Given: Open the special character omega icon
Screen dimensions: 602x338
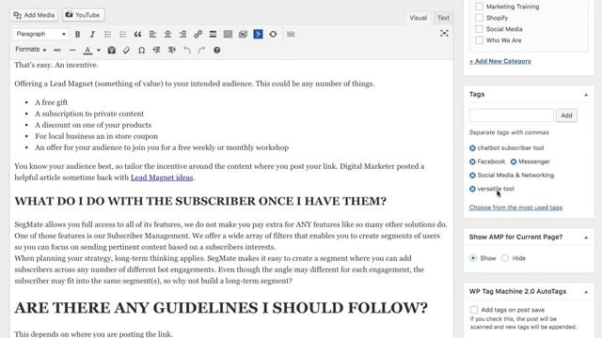Looking at the screenshot, I should [x=141, y=50].
